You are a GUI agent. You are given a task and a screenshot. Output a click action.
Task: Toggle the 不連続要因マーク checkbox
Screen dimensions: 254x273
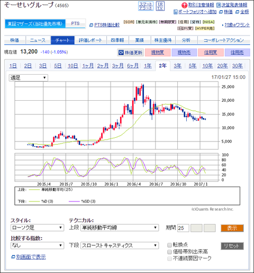tap(169, 259)
